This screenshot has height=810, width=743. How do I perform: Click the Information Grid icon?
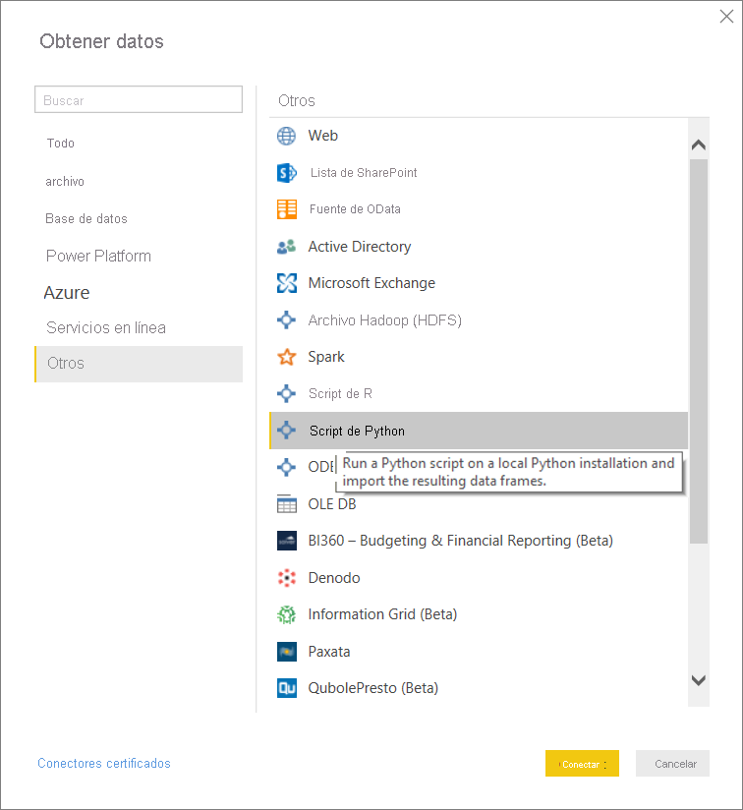pos(286,614)
